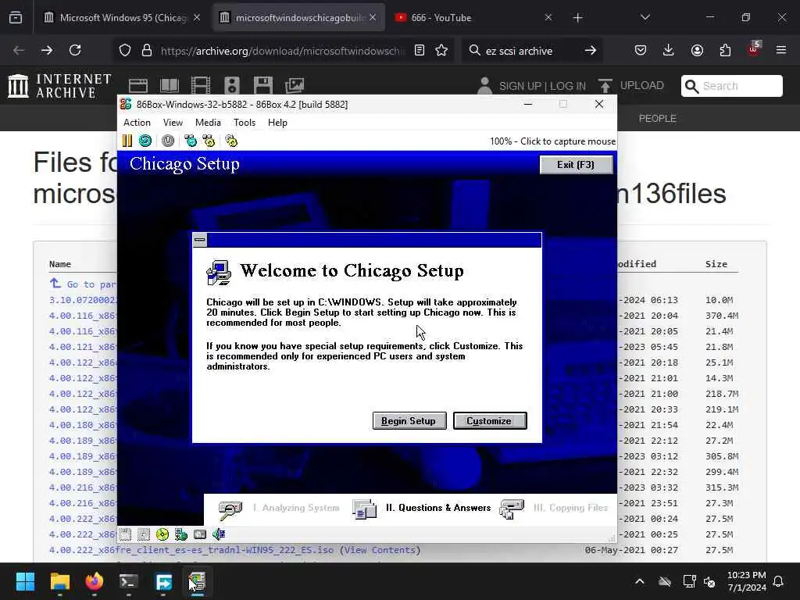
Task: Open View menu in 86Box
Action: coord(173,123)
